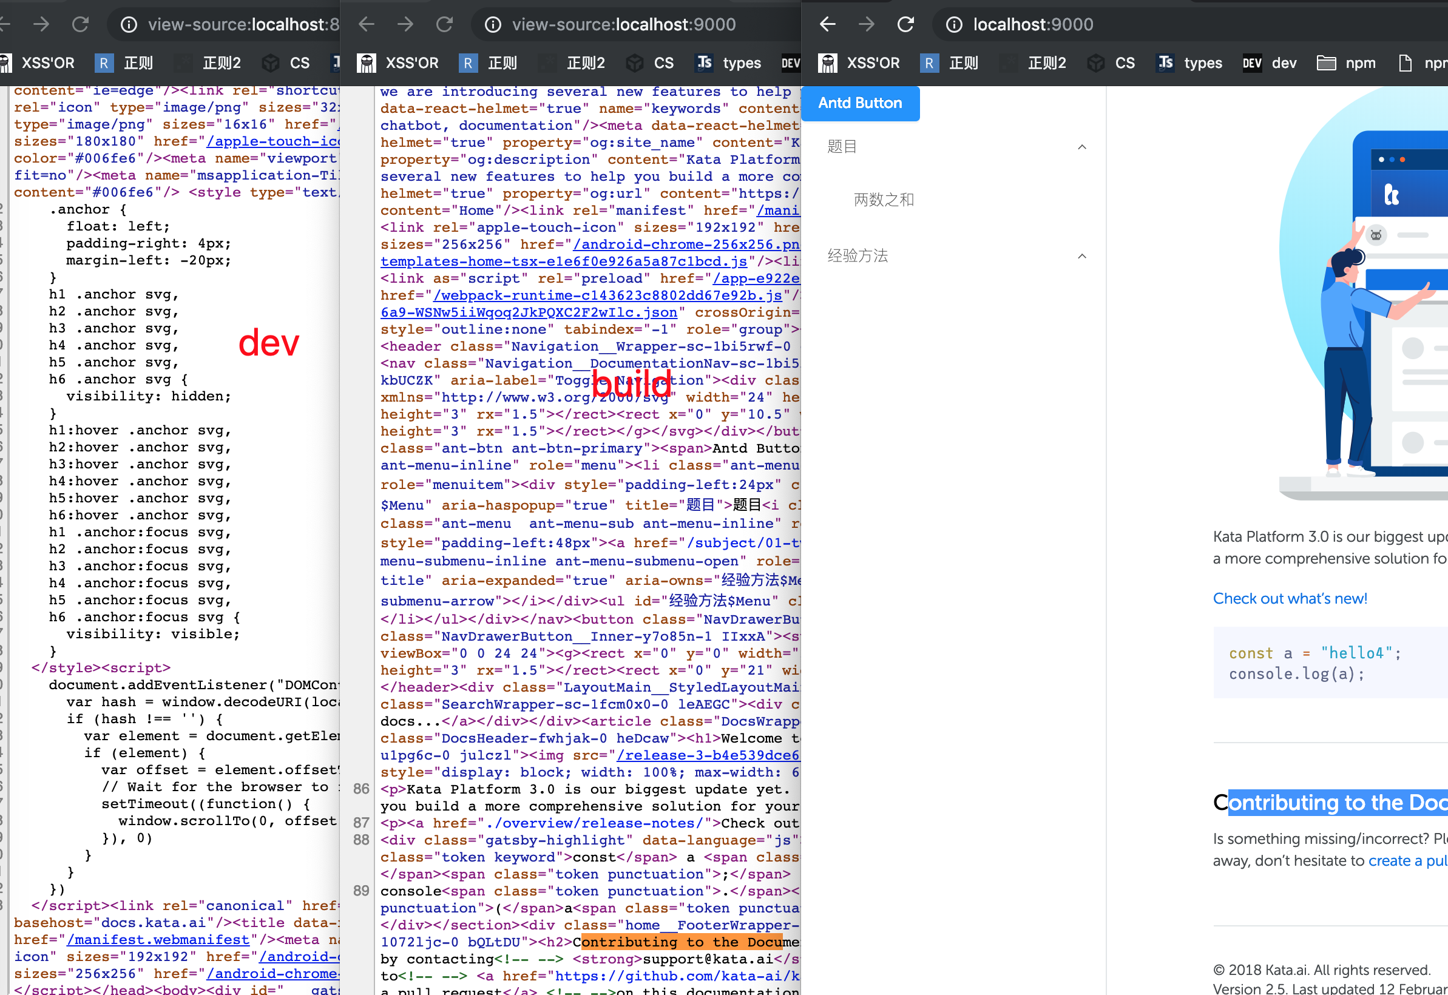The image size is (1448, 995).
Task: Open the 正则2 bookmark in the left window
Action: click(x=207, y=63)
